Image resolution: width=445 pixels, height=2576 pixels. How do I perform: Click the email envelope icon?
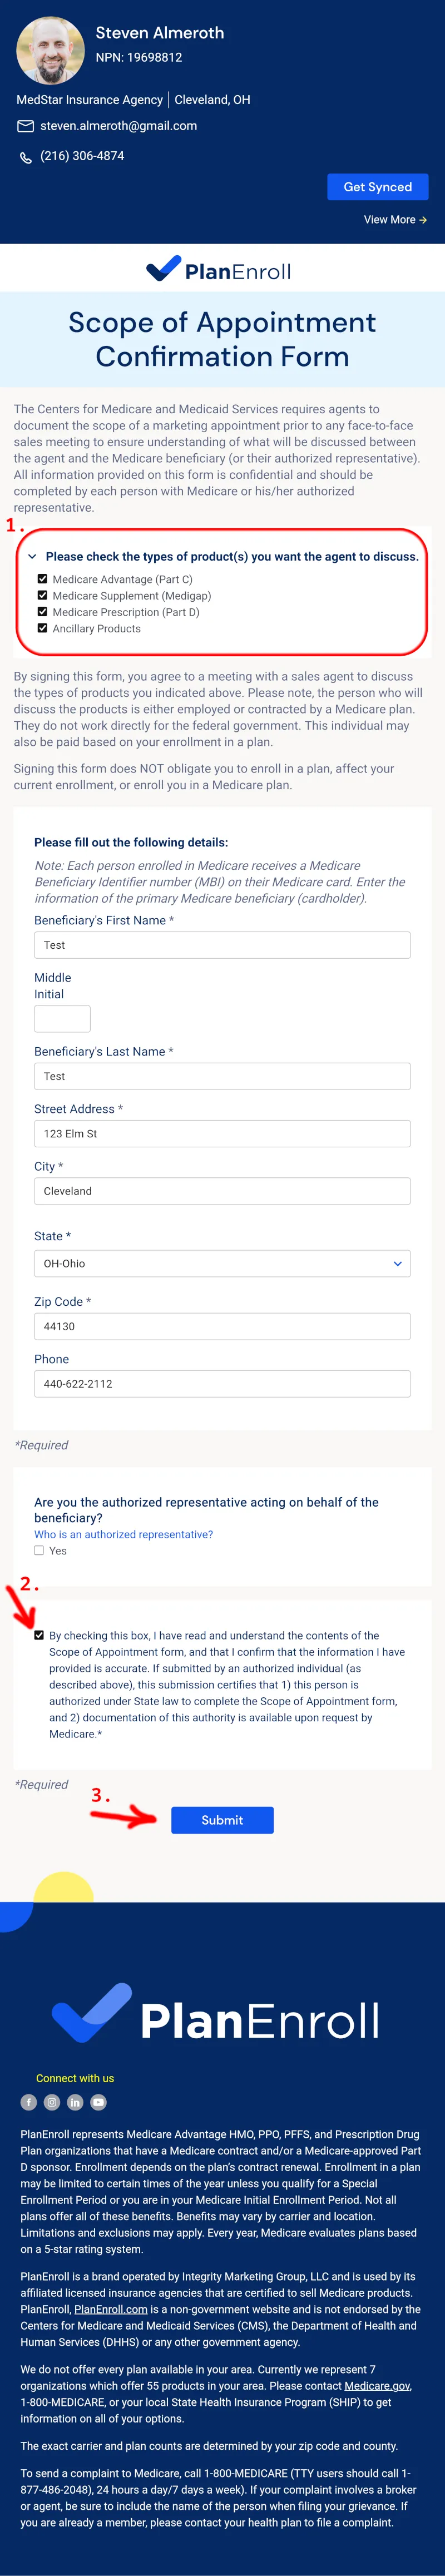click(26, 126)
